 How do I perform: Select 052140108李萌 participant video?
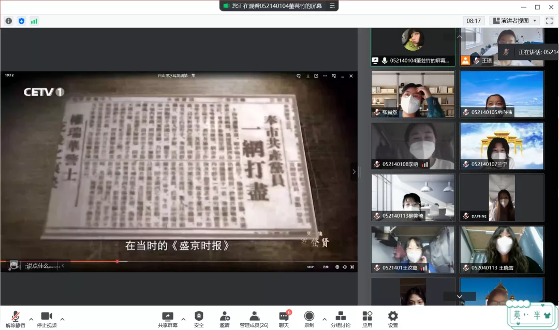[413, 146]
